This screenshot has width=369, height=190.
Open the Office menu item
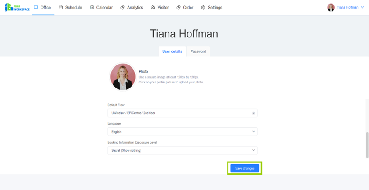43,8
